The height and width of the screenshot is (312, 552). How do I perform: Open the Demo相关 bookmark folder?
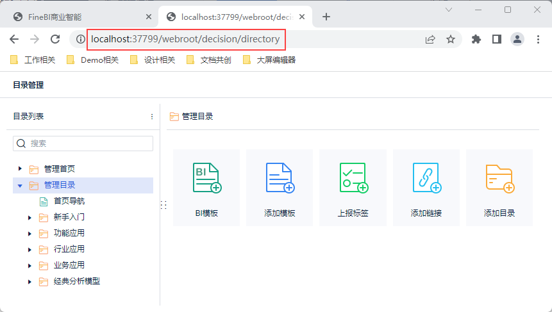click(92, 60)
